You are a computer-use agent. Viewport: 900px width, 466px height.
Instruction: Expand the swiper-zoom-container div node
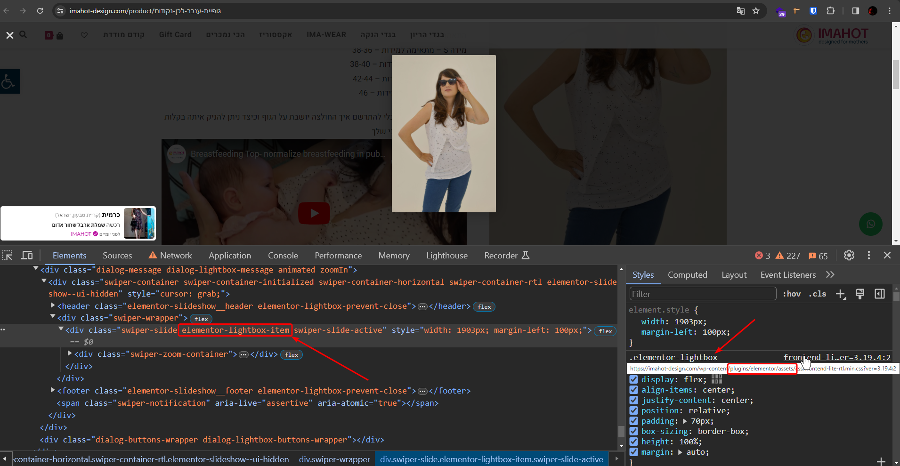(x=70, y=353)
